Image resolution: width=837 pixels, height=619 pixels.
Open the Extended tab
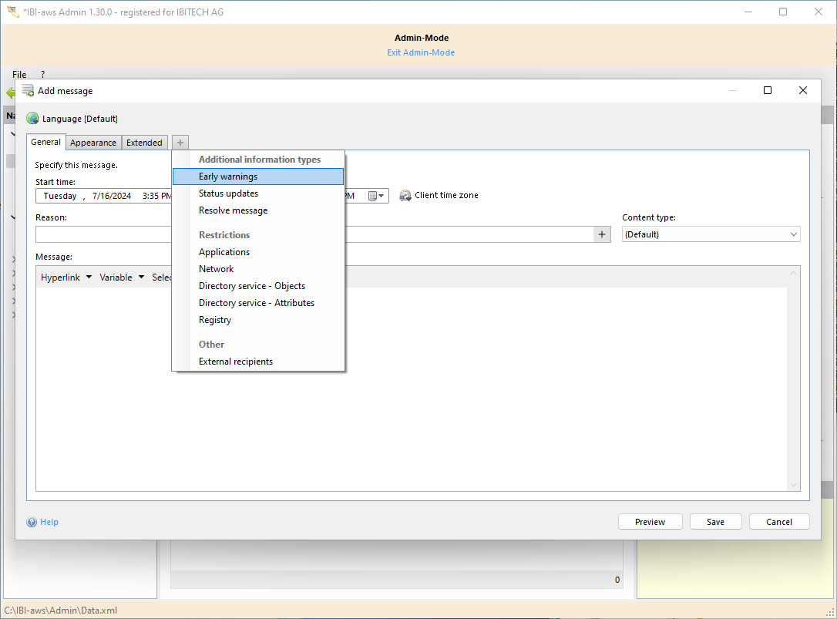(144, 143)
